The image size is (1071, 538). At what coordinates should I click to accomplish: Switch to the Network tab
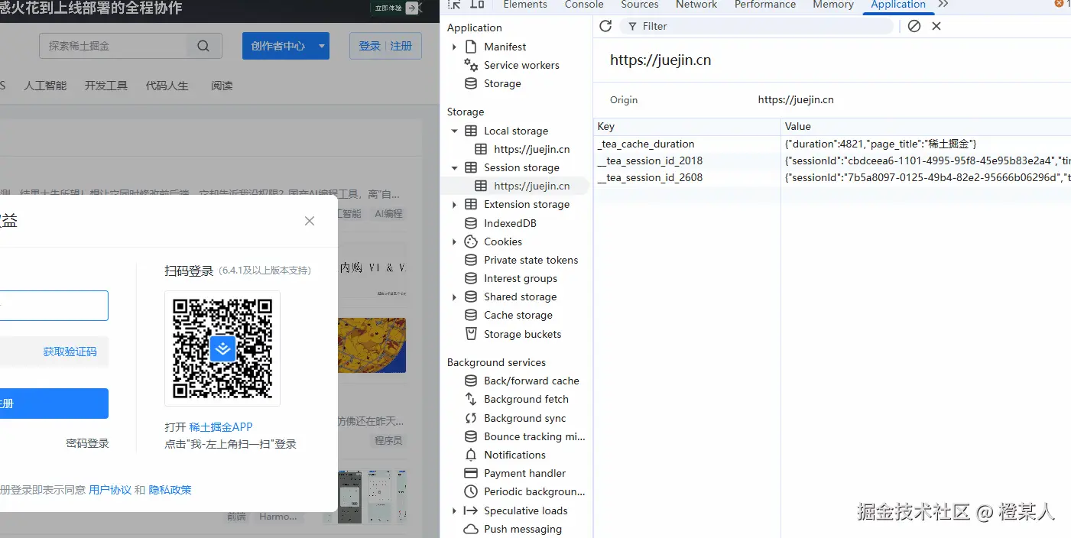pos(696,5)
